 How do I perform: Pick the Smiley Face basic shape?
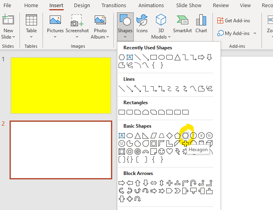point(162,152)
